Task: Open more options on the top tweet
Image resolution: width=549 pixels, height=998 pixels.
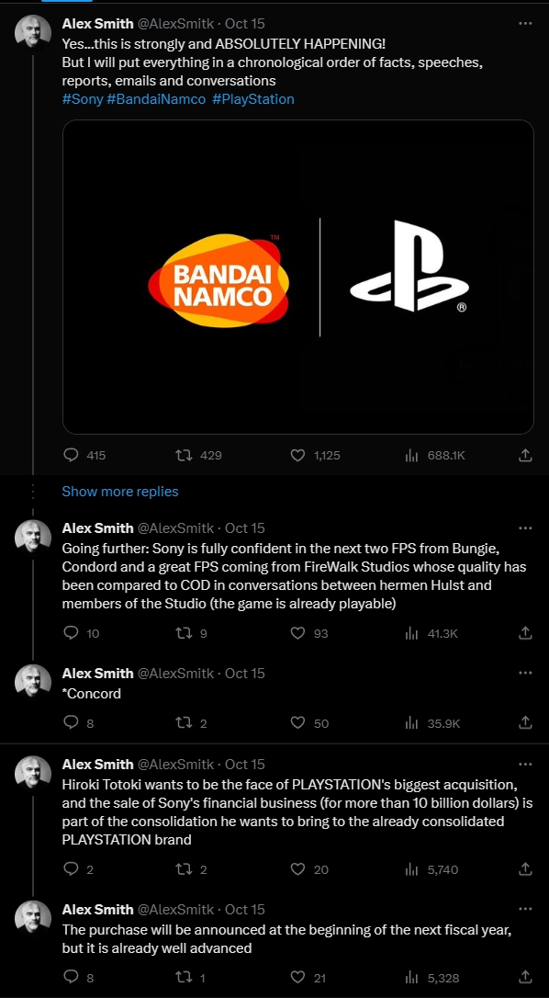Action: [x=525, y=24]
